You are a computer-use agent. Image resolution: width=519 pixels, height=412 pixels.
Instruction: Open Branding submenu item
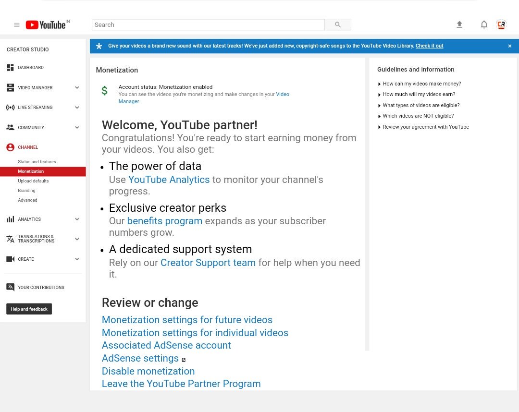26,191
